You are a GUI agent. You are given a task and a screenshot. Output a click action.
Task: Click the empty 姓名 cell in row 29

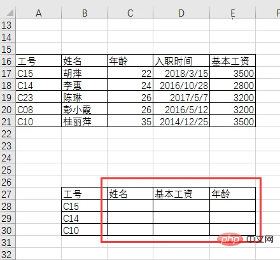pos(130,217)
